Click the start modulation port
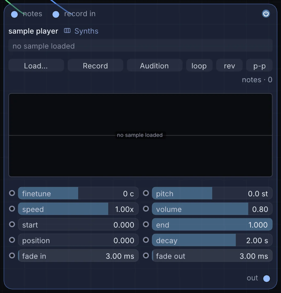This screenshot has height=293, width=281. pyautogui.click(x=12, y=224)
